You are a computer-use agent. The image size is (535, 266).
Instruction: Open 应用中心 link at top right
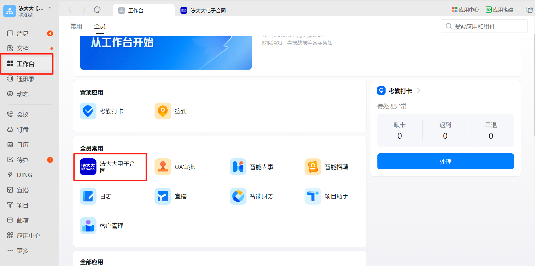465,10
